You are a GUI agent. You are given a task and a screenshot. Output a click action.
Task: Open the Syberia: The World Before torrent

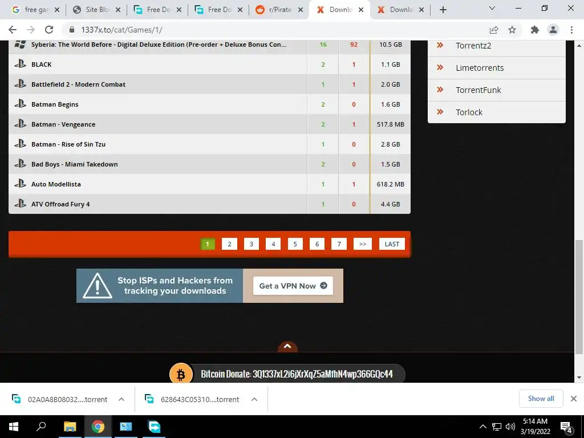(159, 44)
